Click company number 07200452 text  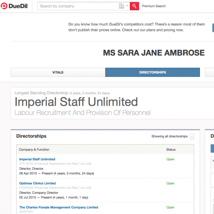26,188
